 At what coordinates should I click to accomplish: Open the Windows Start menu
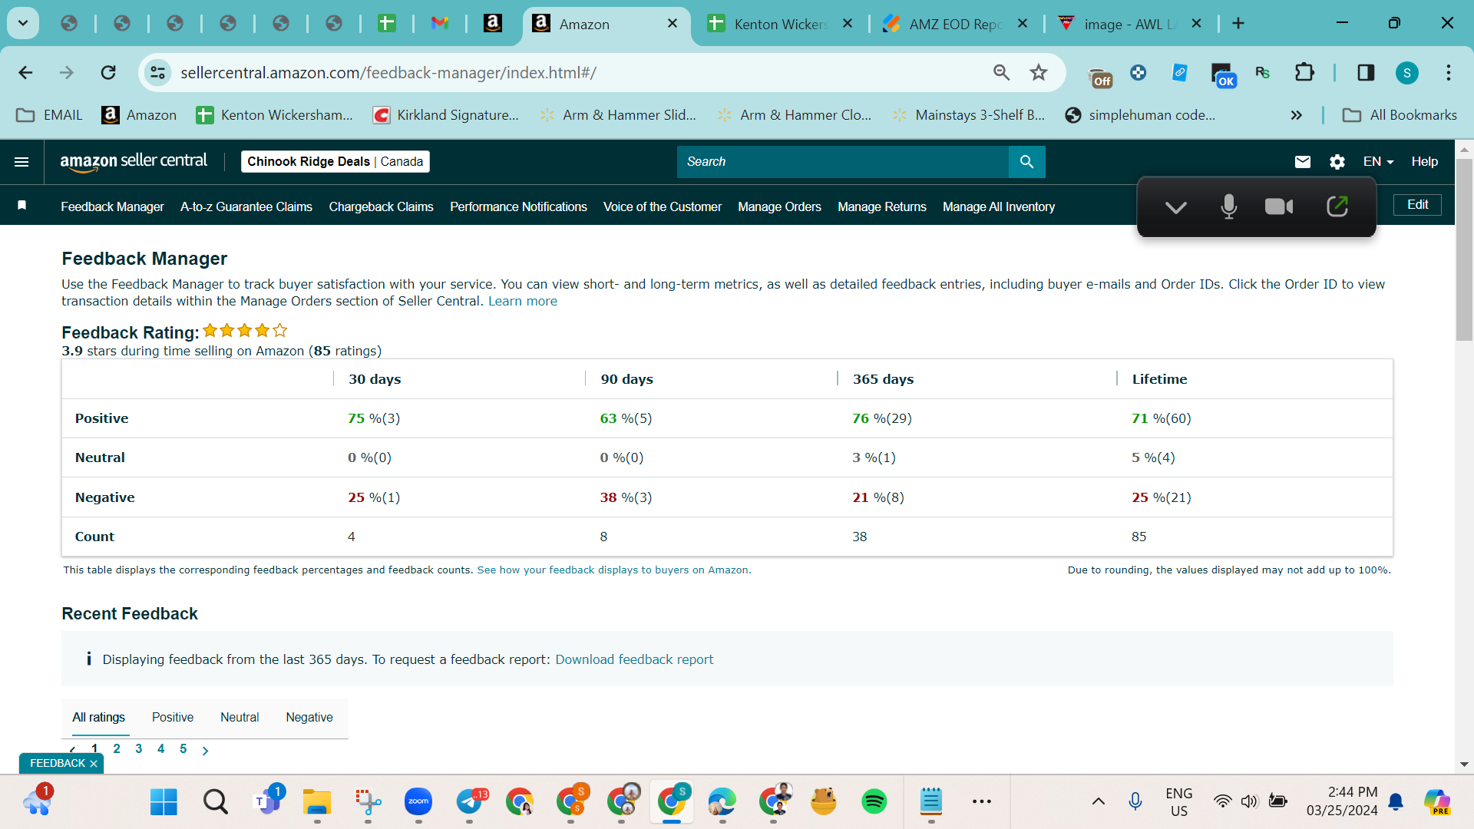164,802
